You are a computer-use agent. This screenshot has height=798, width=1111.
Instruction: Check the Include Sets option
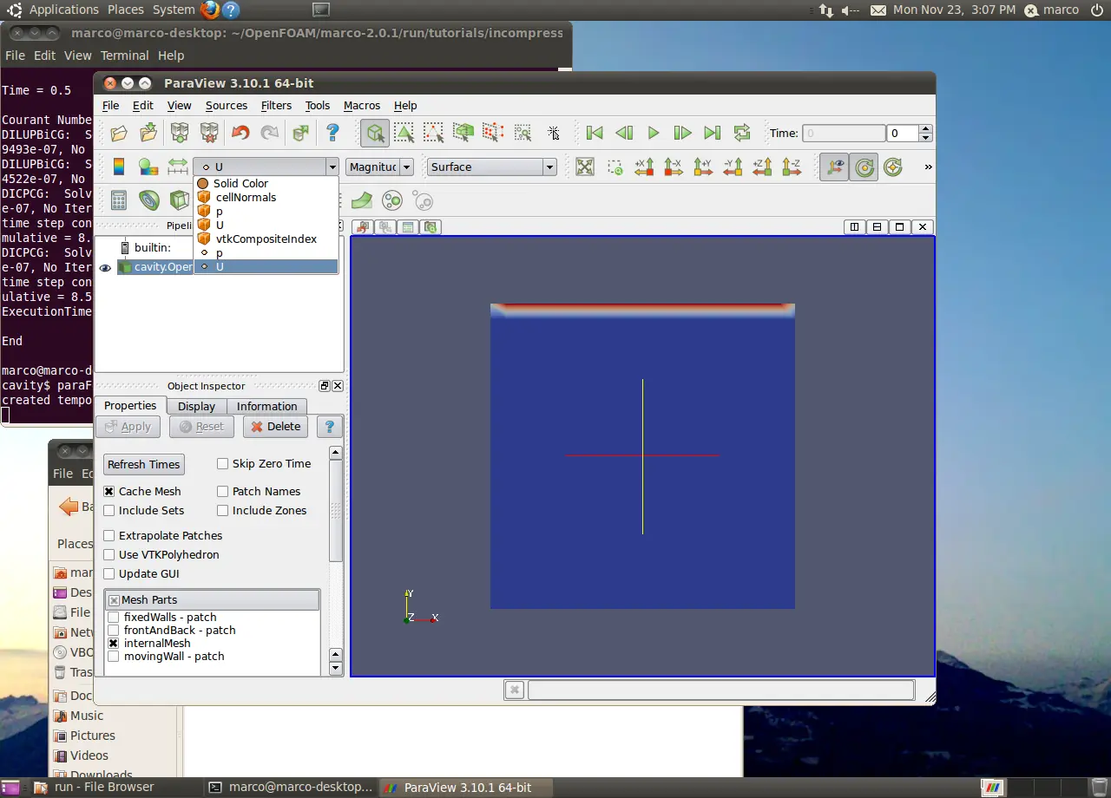pos(109,511)
